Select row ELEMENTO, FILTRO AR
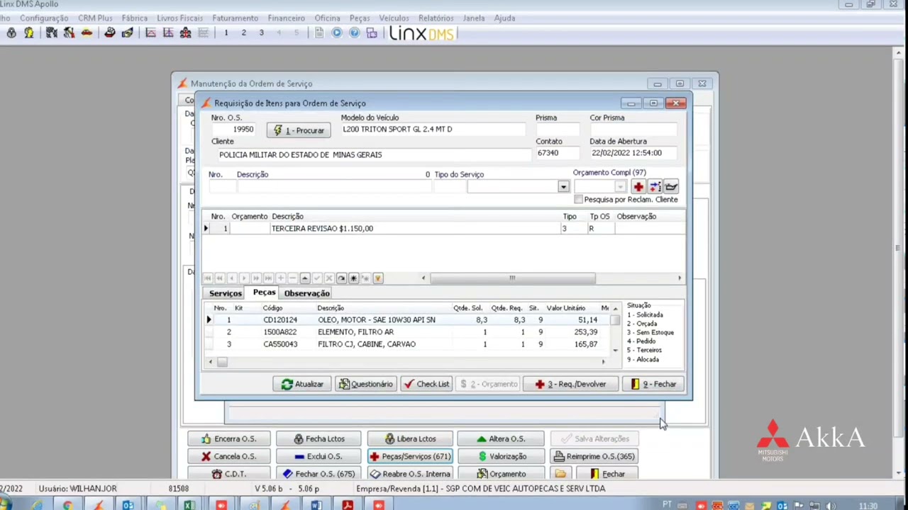Screen dimensions: 908x510 pyautogui.click(x=406, y=332)
